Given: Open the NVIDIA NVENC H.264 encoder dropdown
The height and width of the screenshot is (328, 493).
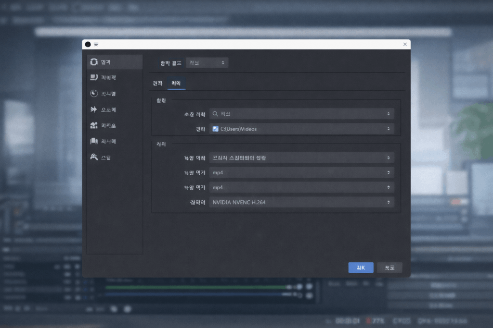Looking at the screenshot, I should point(301,202).
